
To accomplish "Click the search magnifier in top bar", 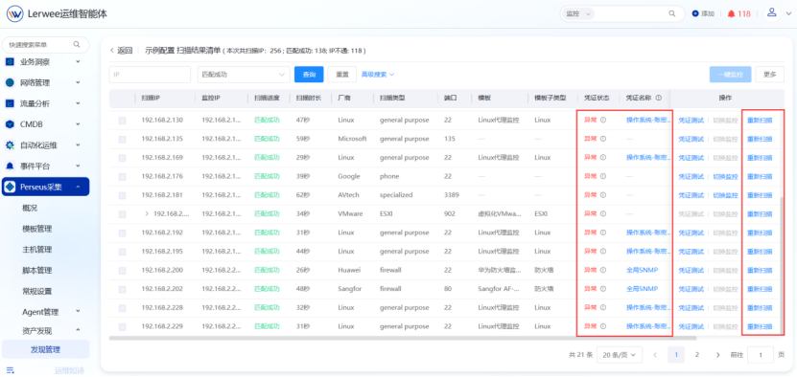I will (x=672, y=13).
